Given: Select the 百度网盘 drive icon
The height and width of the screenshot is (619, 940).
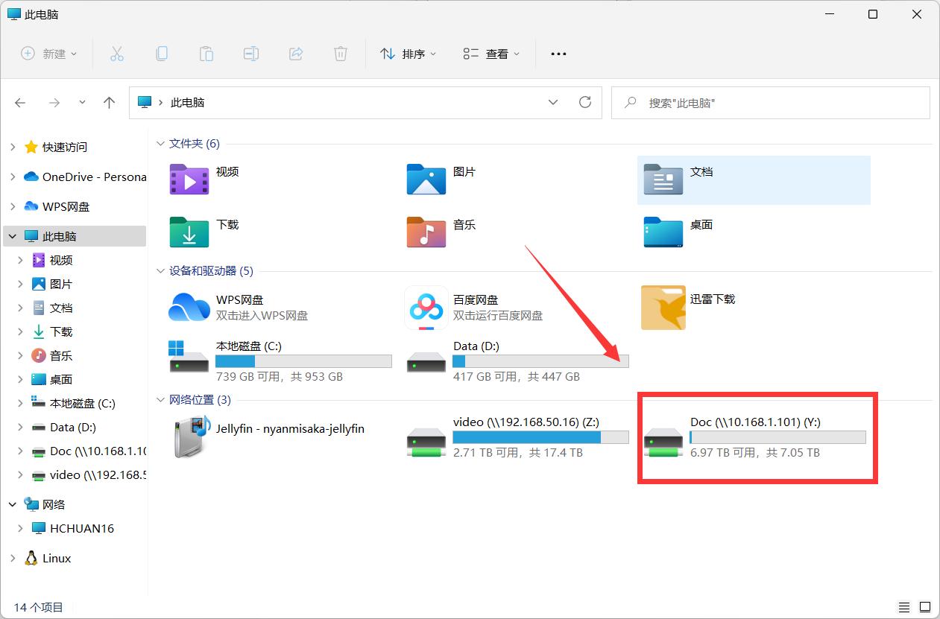Looking at the screenshot, I should click(426, 308).
